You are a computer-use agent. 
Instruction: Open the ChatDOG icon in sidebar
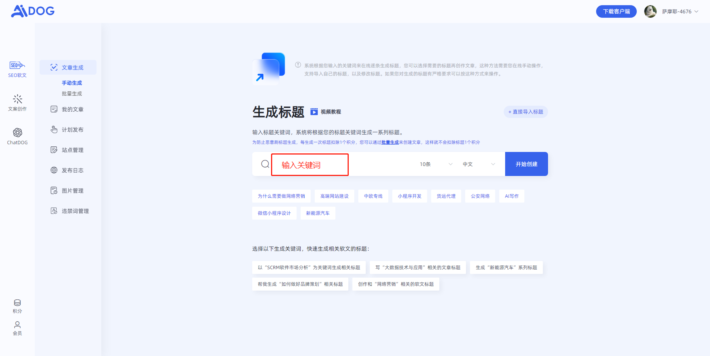click(x=17, y=132)
